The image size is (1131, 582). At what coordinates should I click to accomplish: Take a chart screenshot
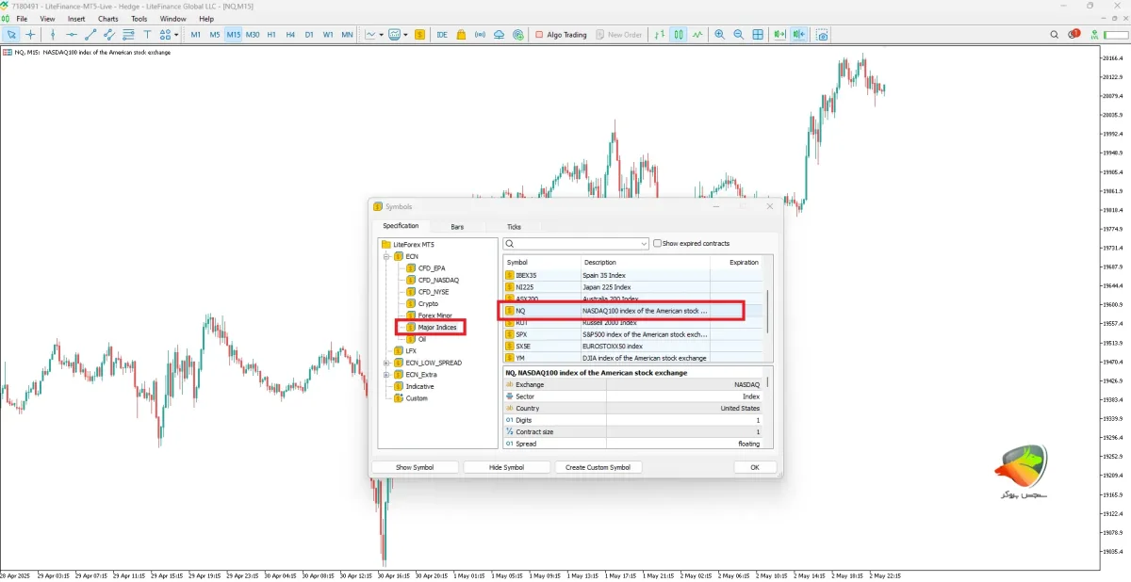[822, 35]
